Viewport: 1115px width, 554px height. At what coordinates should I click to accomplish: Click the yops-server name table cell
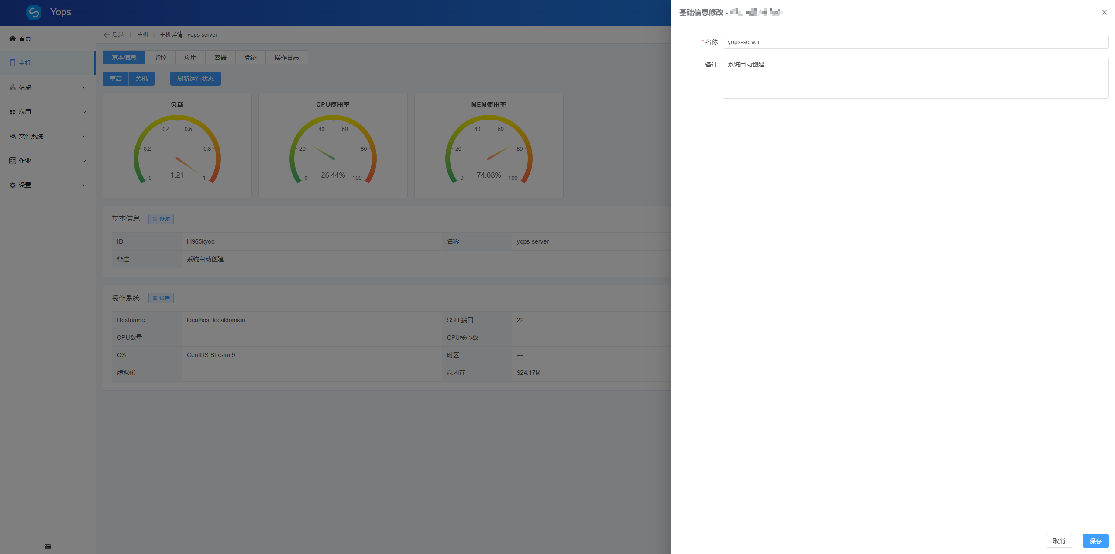pyautogui.click(x=591, y=241)
